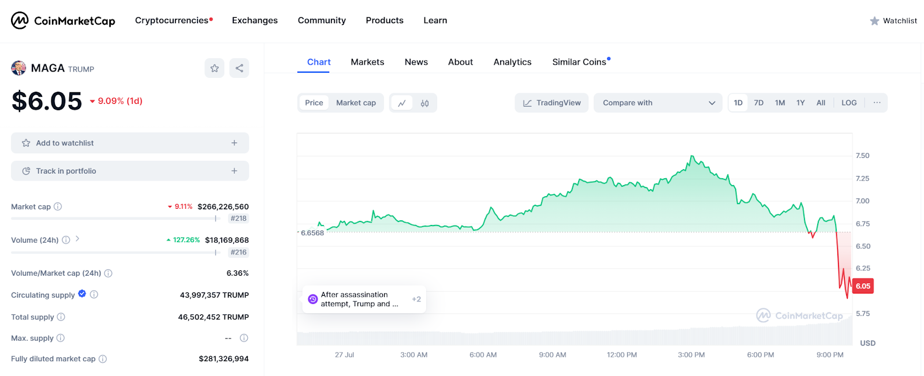Open the Volume (24h) info icon
The width and height of the screenshot is (924, 376).
click(66, 240)
